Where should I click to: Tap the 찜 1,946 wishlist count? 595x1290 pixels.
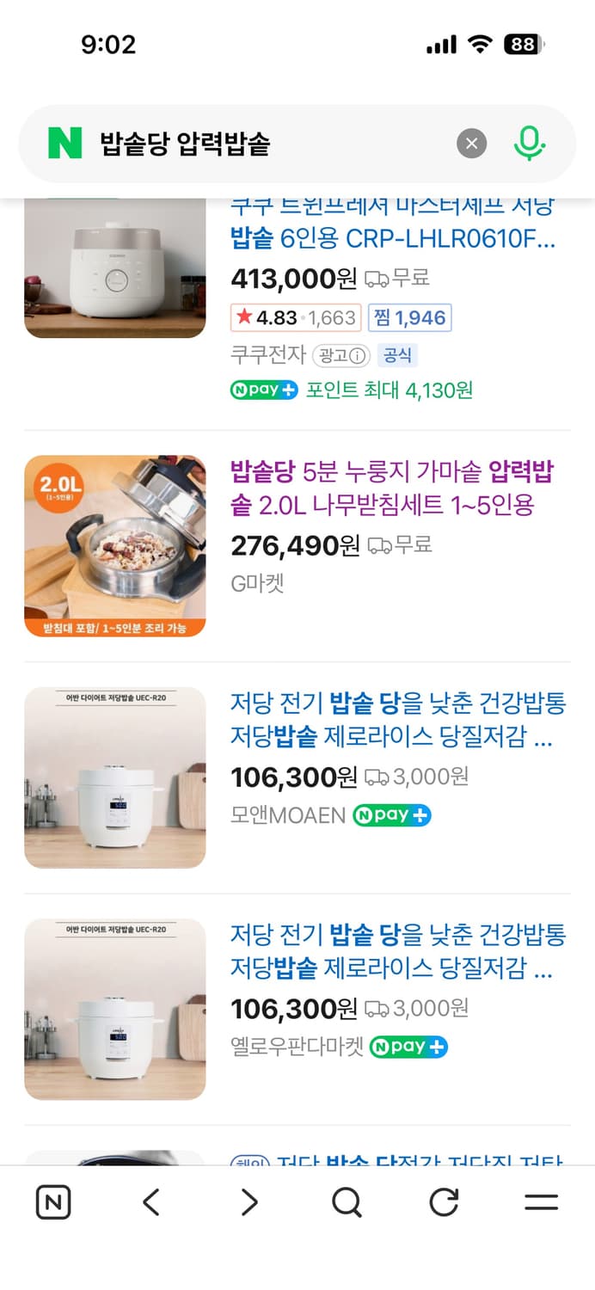tap(409, 317)
